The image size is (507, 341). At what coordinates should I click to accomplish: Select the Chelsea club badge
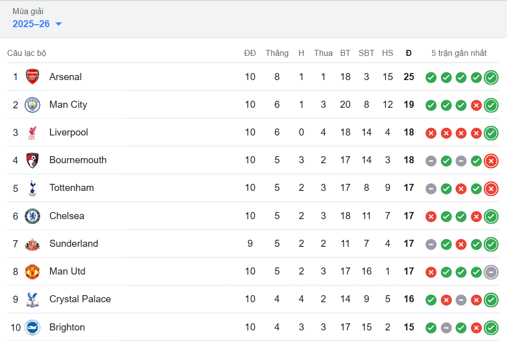coord(32,216)
